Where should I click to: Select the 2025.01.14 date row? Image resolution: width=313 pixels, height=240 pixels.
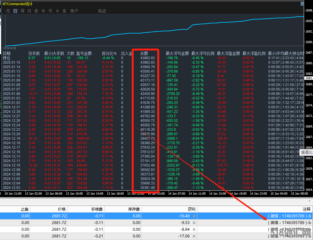coord(12,67)
